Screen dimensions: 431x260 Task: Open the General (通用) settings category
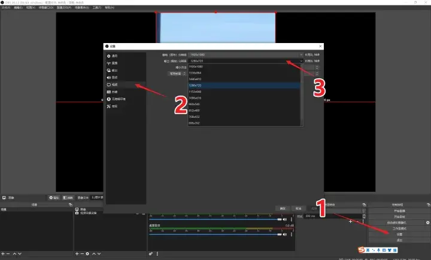pyautogui.click(x=115, y=56)
